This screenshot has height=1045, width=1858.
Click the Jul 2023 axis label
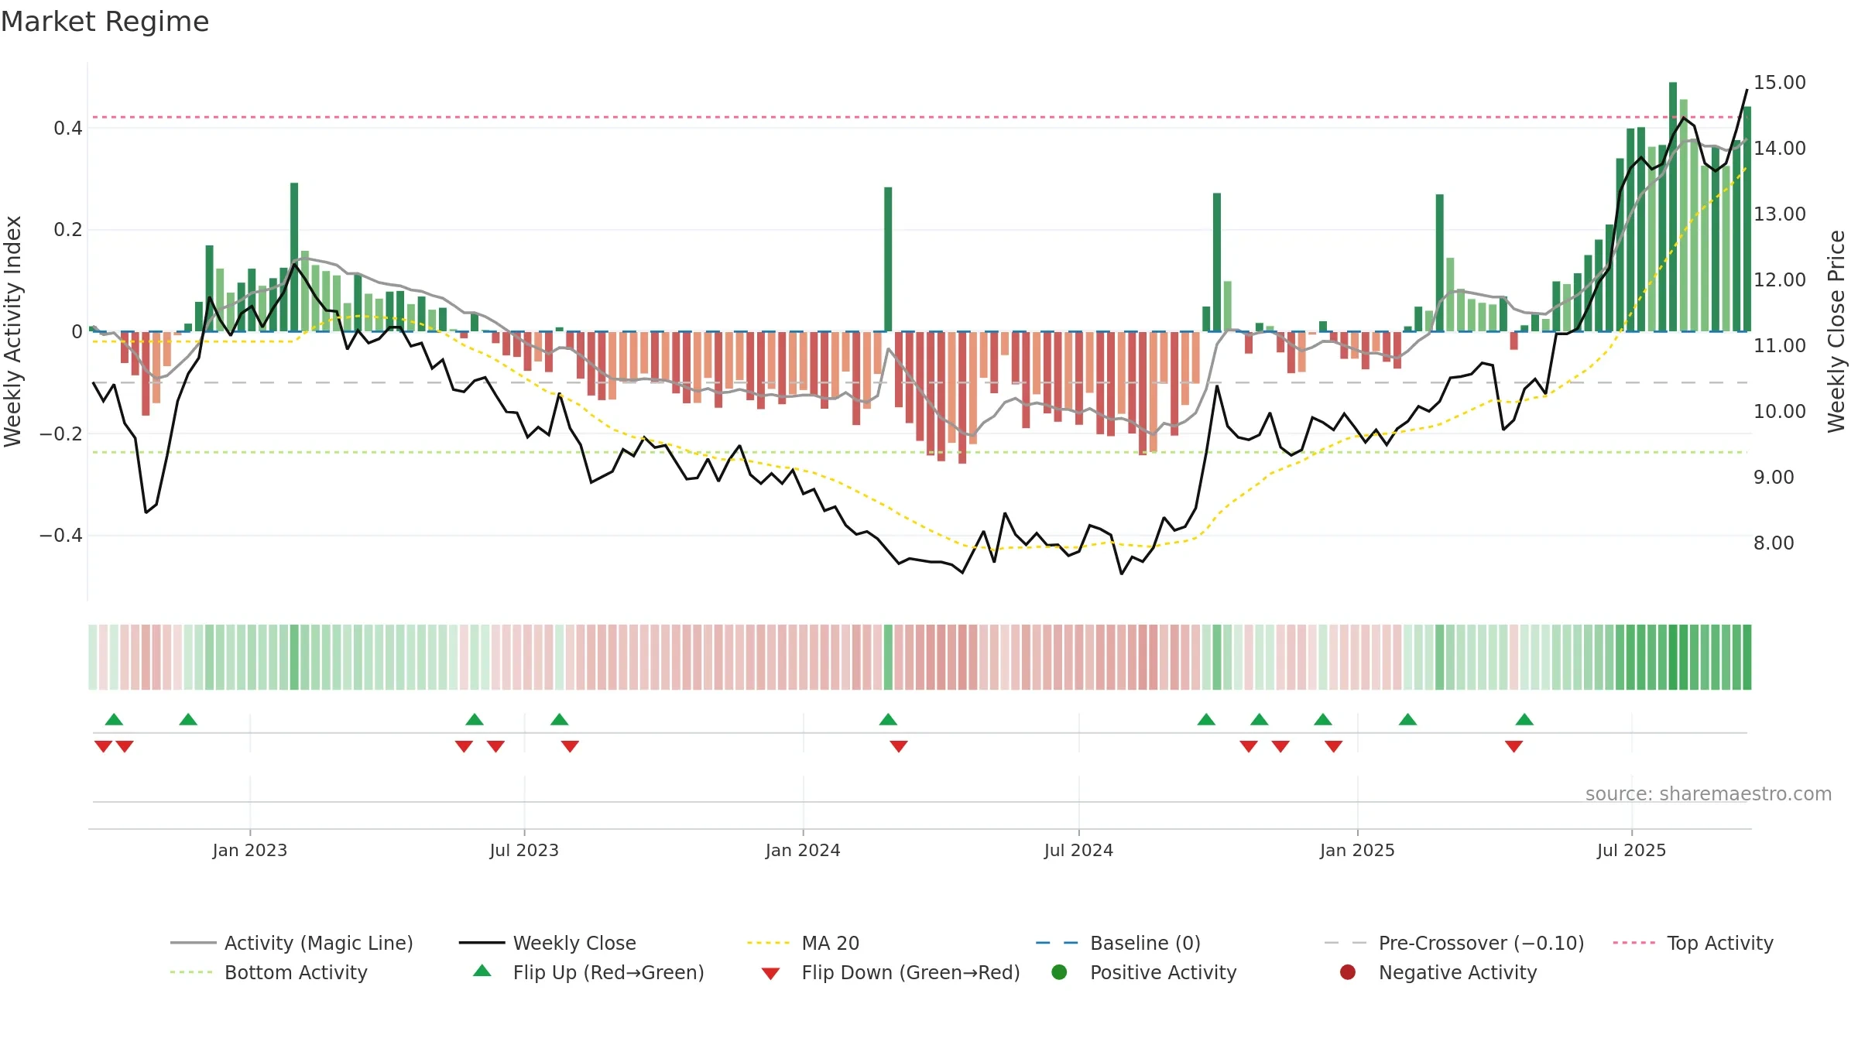524,850
